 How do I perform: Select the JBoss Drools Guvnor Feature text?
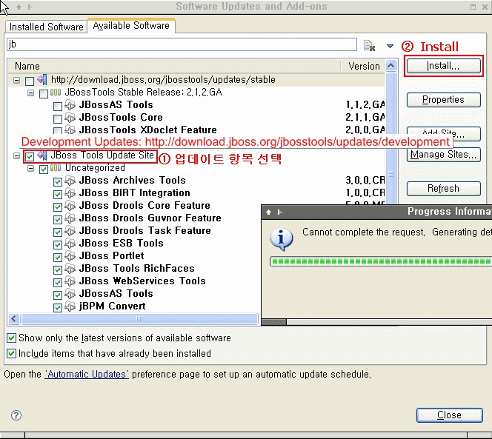150,218
